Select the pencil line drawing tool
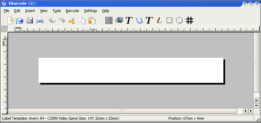Image resolution: width=261 pixels, height=123 pixels. coord(159,20)
